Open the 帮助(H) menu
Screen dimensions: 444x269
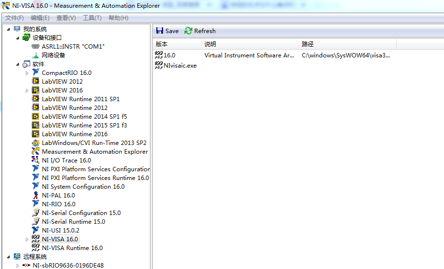coord(118,18)
